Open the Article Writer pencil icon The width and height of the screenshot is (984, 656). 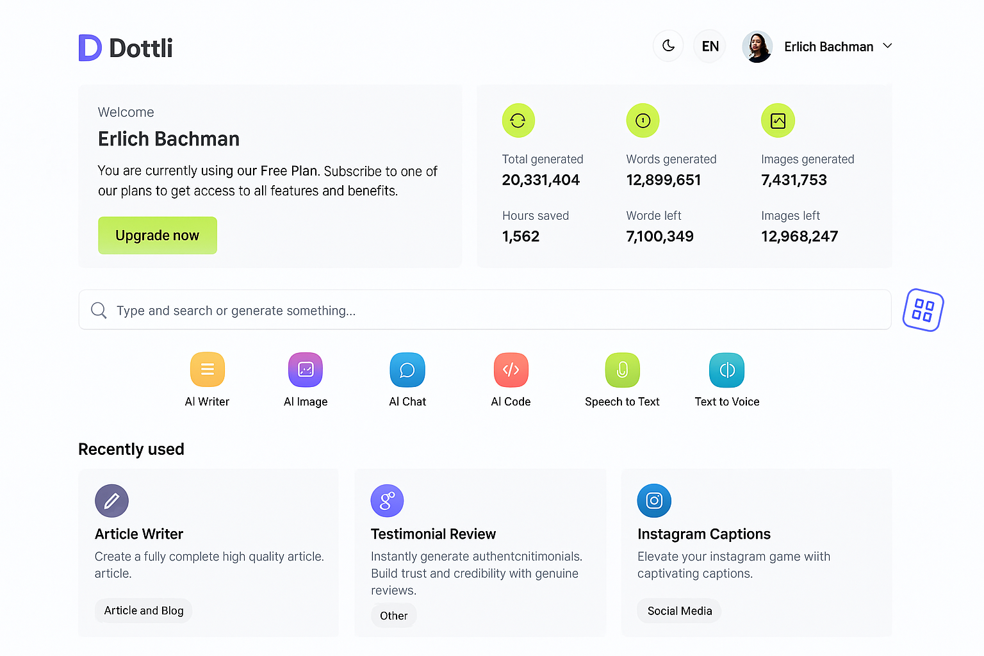pyautogui.click(x=111, y=500)
